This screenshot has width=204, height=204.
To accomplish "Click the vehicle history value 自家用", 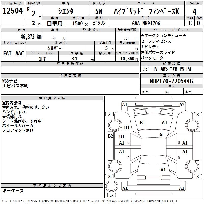I will tap(55, 23).
